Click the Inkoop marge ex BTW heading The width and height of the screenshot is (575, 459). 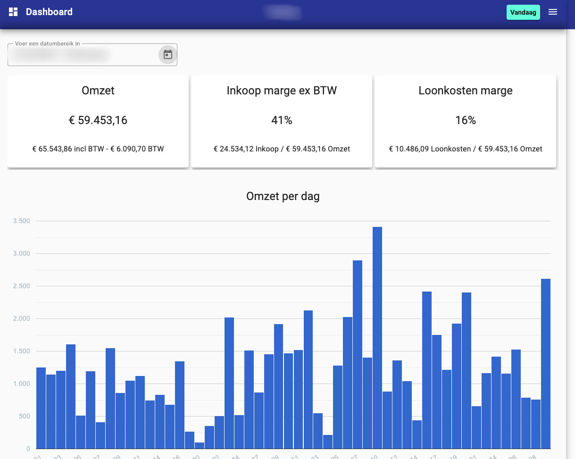[x=282, y=91]
